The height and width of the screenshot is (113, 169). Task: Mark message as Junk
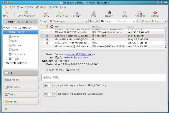[124, 14]
